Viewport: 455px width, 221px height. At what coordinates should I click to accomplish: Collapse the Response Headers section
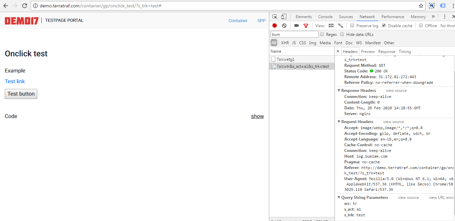pyautogui.click(x=339, y=91)
